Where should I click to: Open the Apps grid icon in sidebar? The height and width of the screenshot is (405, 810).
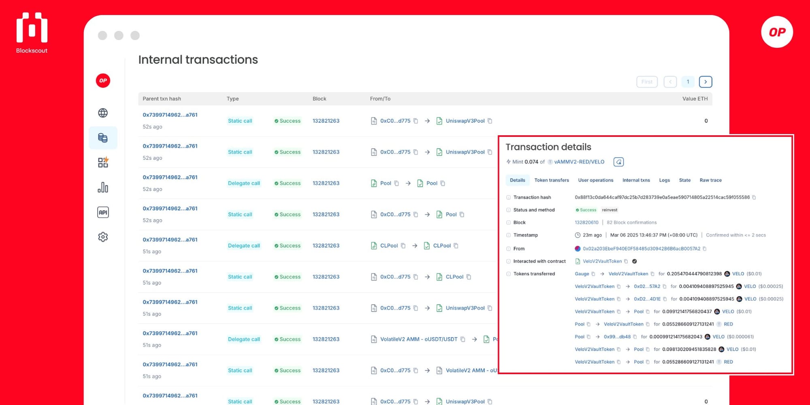(x=103, y=162)
